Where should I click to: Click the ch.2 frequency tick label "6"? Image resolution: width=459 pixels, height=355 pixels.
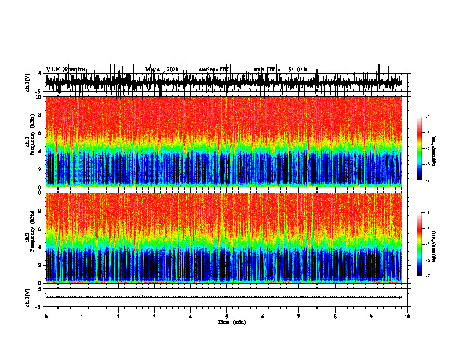pyautogui.click(x=40, y=229)
